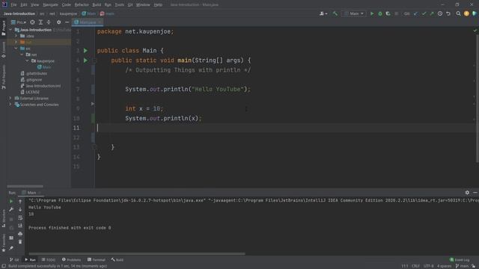Screen dimensions: 479x269
Task: Expand External Libraries node
Action: pyautogui.click(x=10, y=99)
